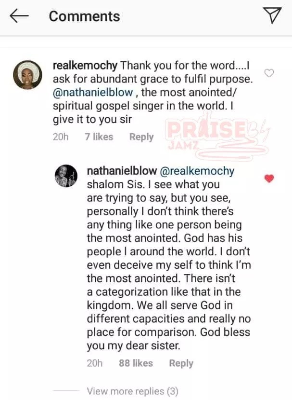Viewport: 292px width, 400px height.
Task: Click the realkemochy username
Action: 84,65
